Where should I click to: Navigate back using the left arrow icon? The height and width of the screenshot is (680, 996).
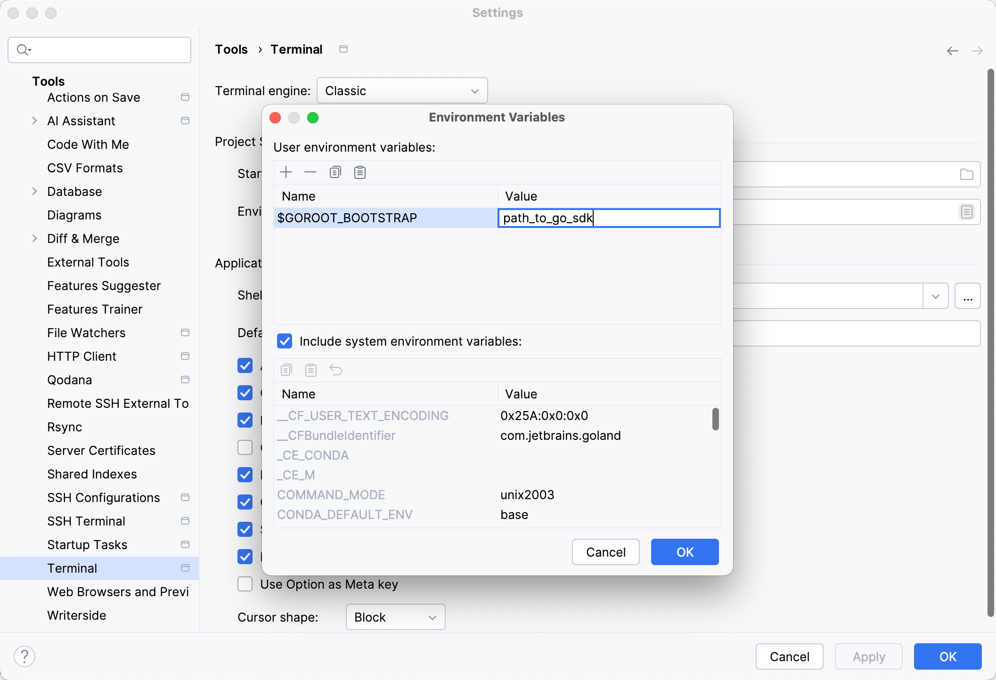(953, 50)
